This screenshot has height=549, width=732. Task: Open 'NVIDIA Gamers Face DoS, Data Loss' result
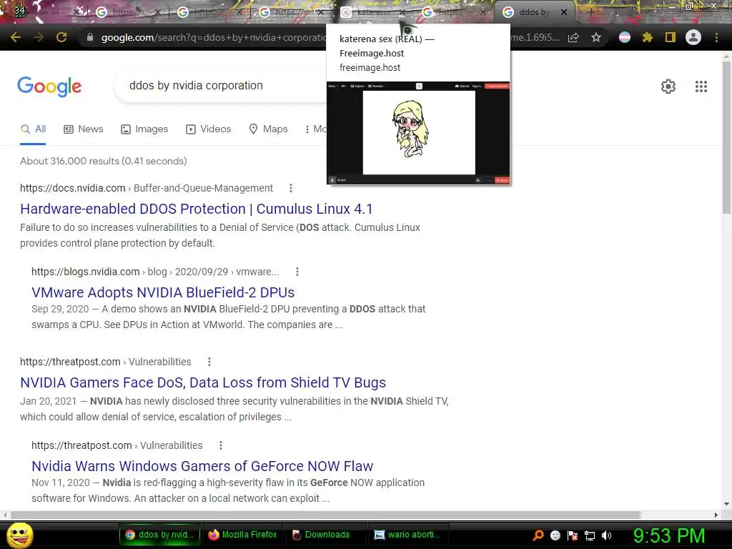(x=202, y=382)
